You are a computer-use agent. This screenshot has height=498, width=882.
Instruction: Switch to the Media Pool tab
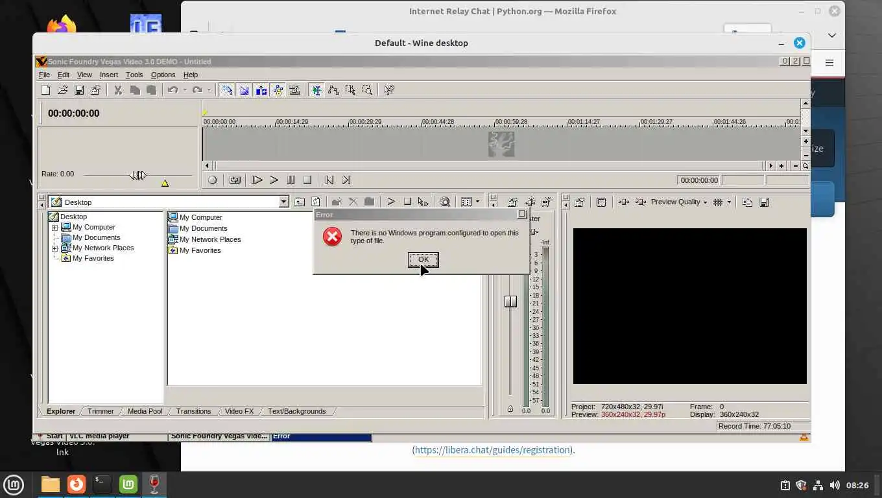tap(145, 411)
